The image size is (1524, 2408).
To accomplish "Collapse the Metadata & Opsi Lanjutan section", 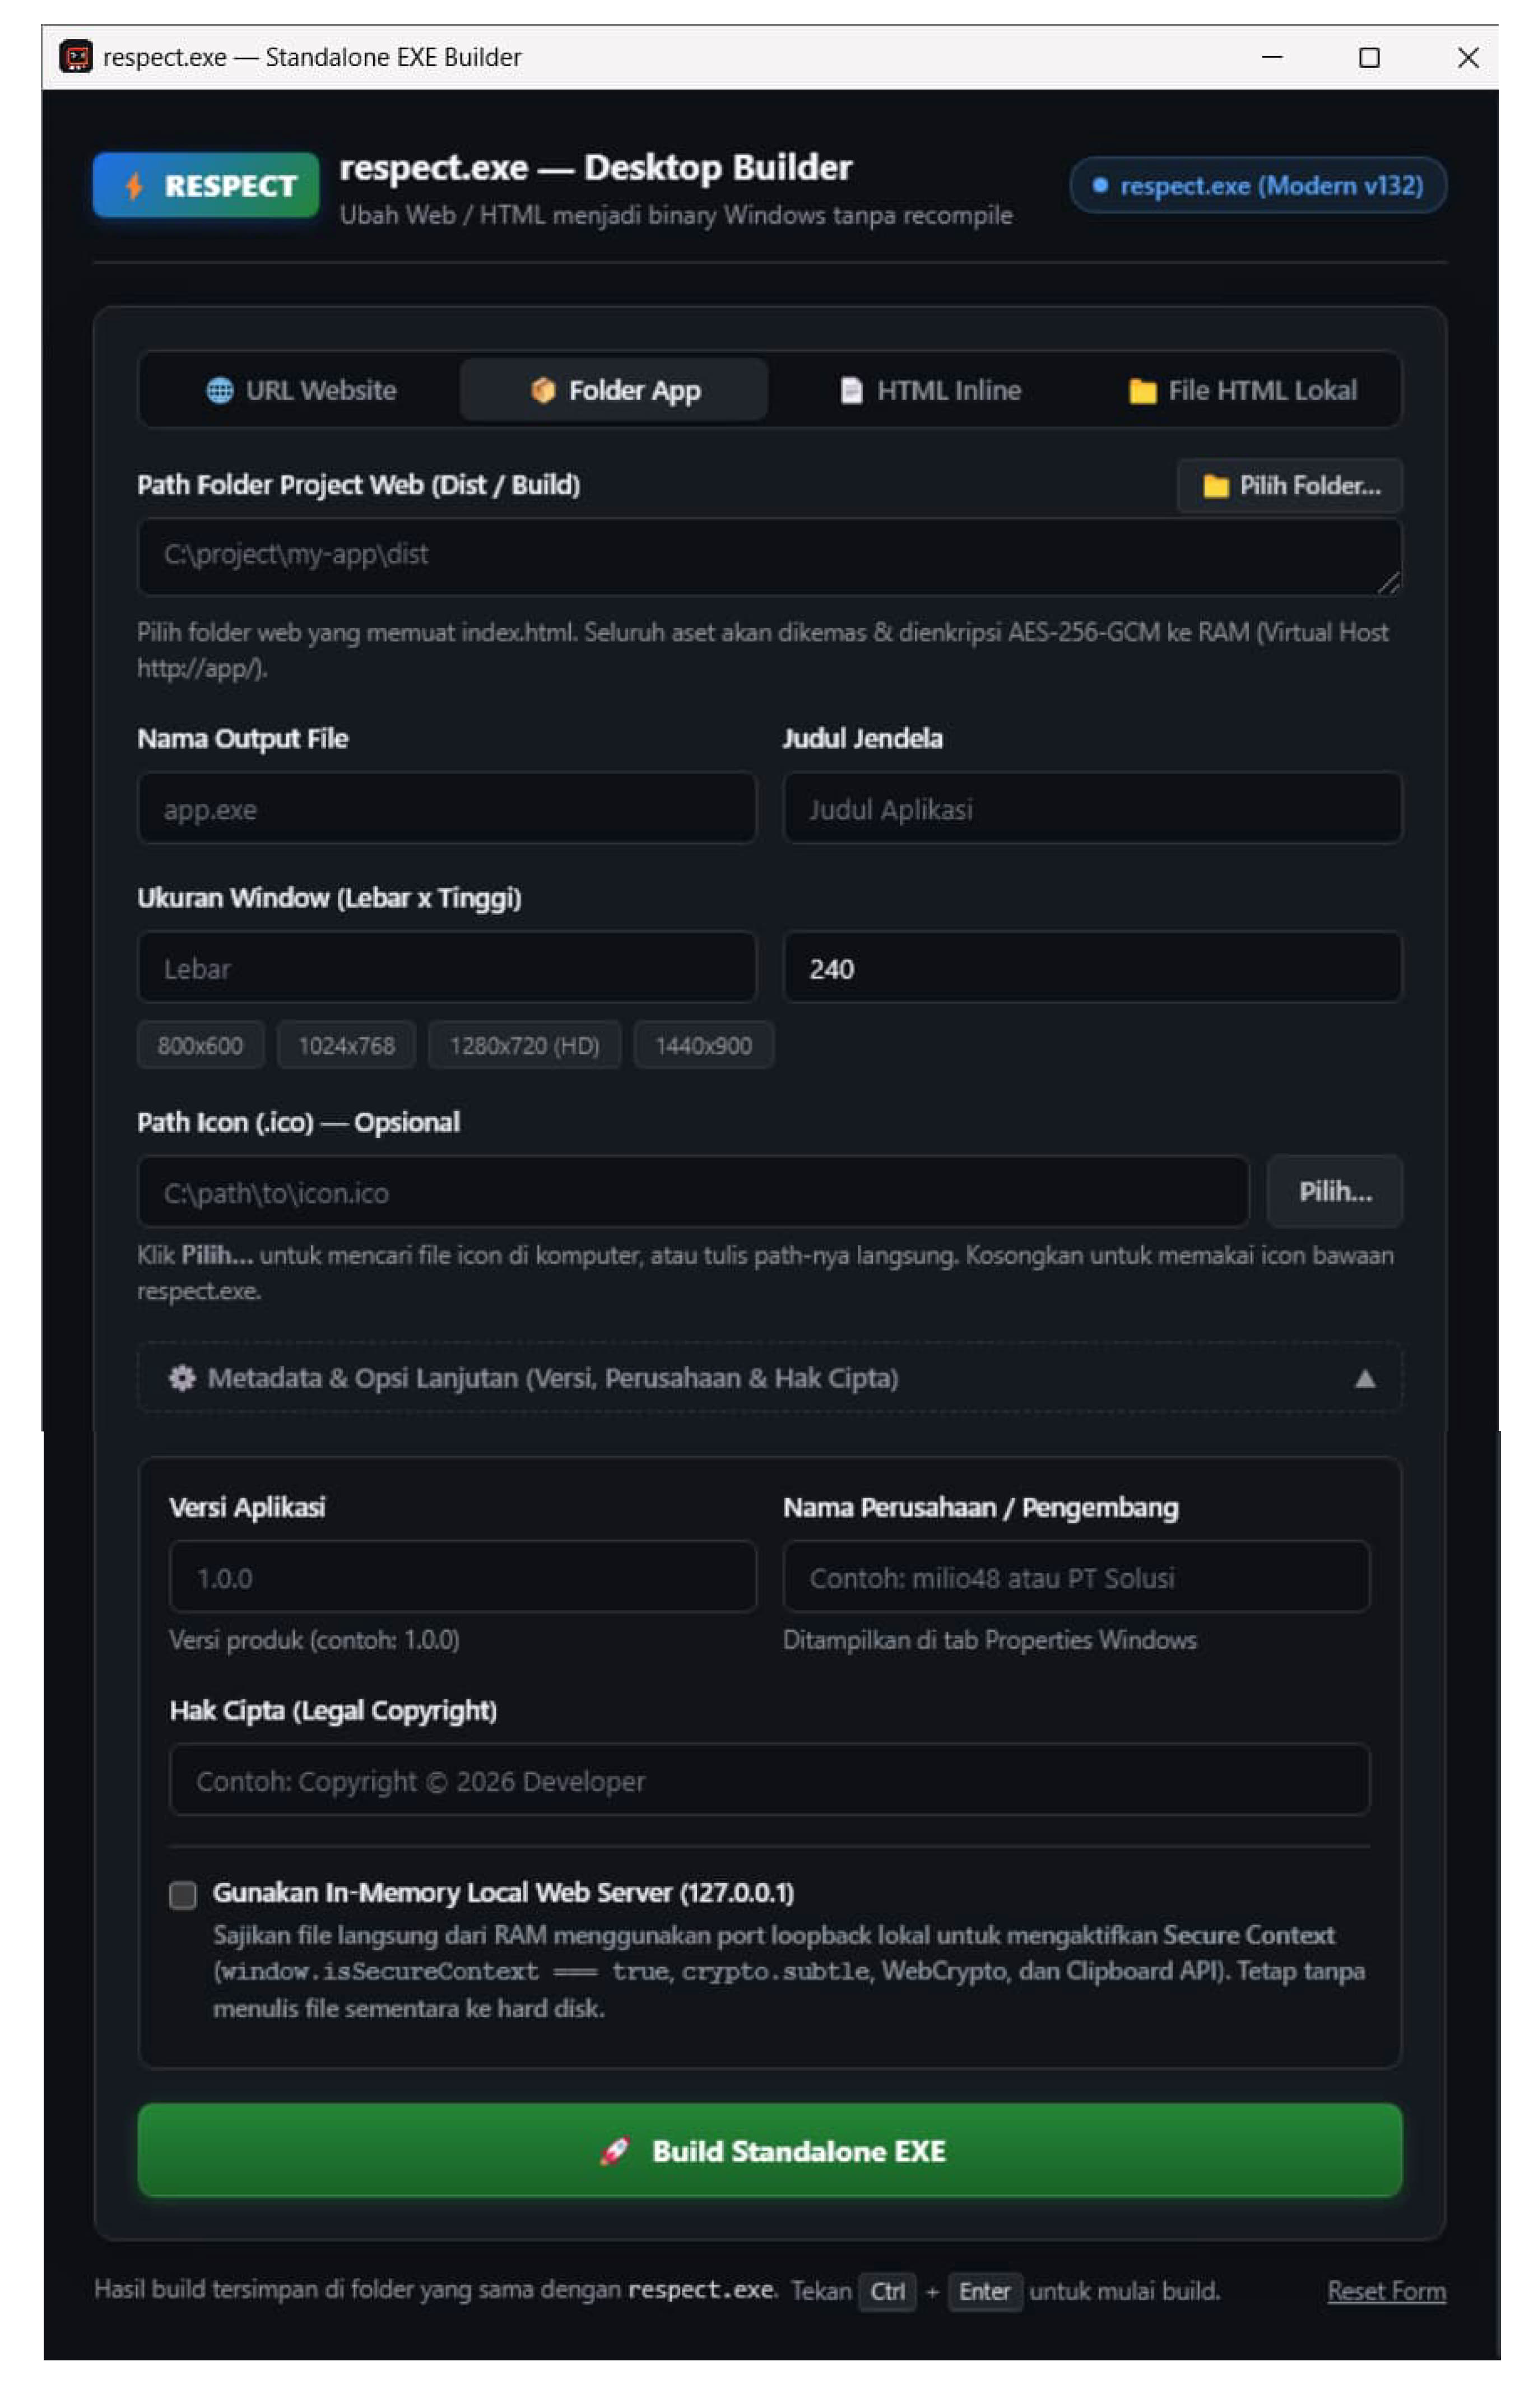I will (769, 1378).
